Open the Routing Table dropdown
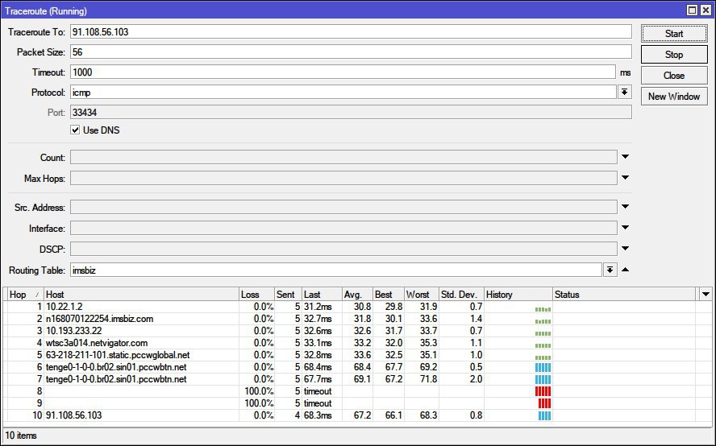 [610, 270]
